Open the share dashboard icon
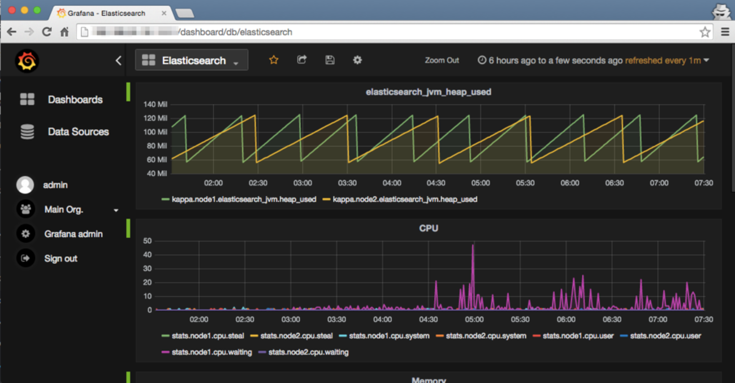The width and height of the screenshot is (735, 383). [x=302, y=60]
